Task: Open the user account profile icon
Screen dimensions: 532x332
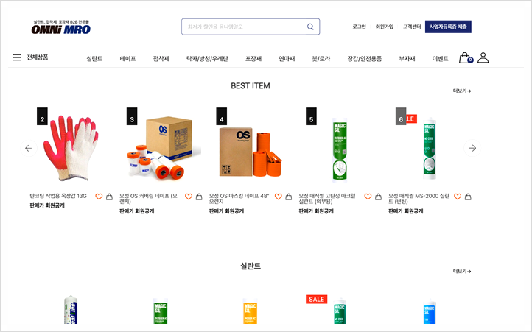Action: pos(483,58)
